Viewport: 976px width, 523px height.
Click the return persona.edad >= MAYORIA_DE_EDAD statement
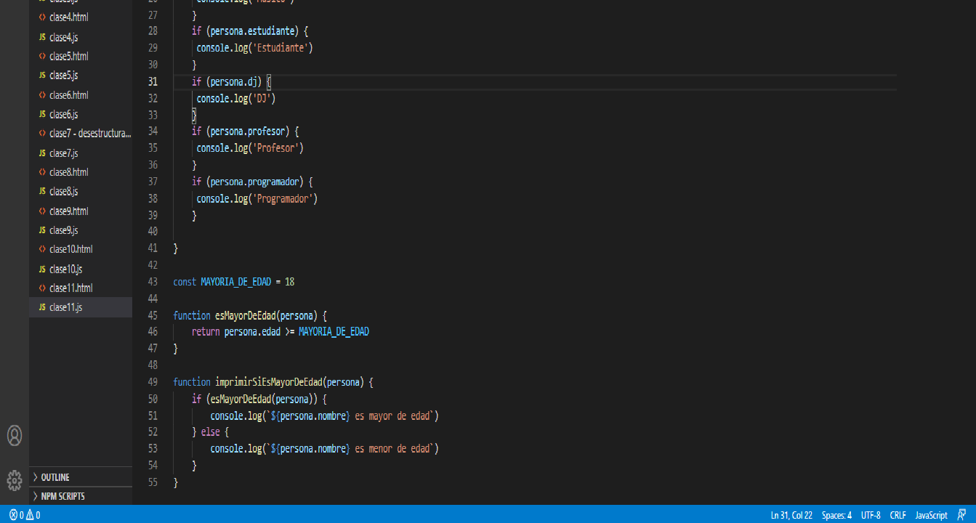(281, 332)
